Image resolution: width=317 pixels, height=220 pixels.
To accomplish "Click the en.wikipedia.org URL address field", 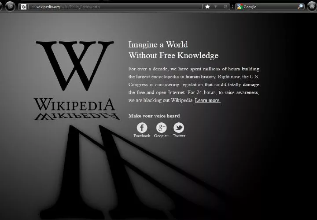I will [110, 7].
